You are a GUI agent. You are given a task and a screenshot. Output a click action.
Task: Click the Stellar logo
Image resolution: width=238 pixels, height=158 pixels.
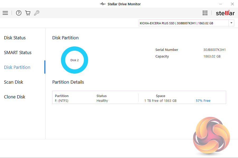pyautogui.click(x=225, y=13)
